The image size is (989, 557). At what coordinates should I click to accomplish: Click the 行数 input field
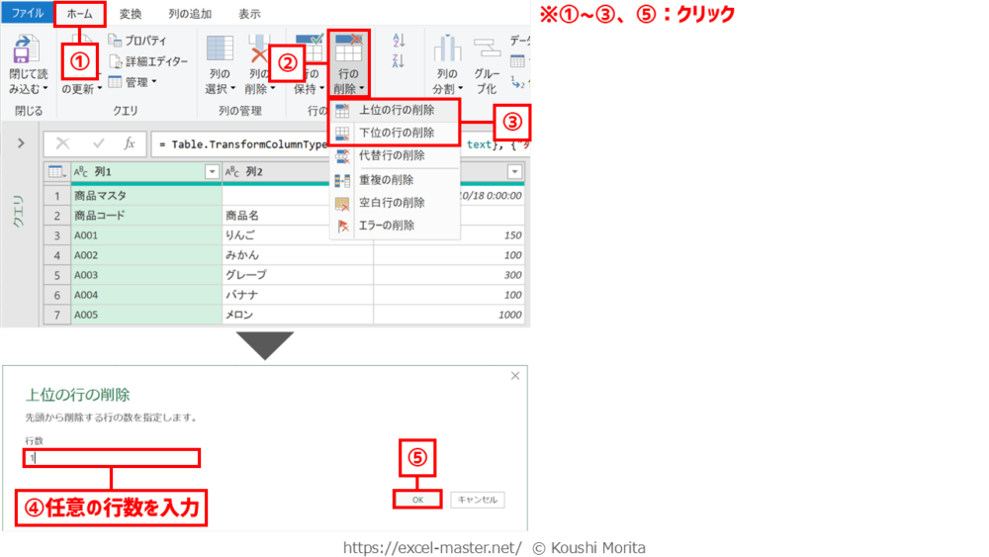[x=112, y=458]
